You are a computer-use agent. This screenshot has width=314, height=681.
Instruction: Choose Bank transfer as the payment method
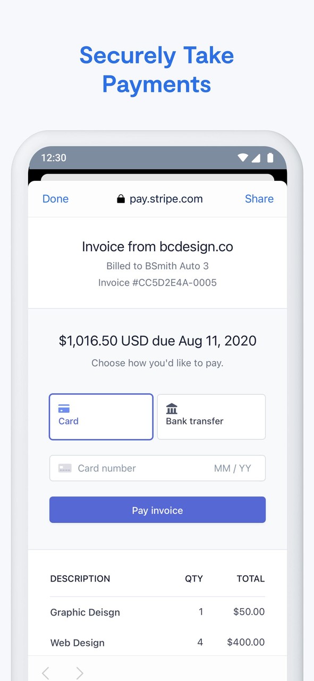[211, 417]
